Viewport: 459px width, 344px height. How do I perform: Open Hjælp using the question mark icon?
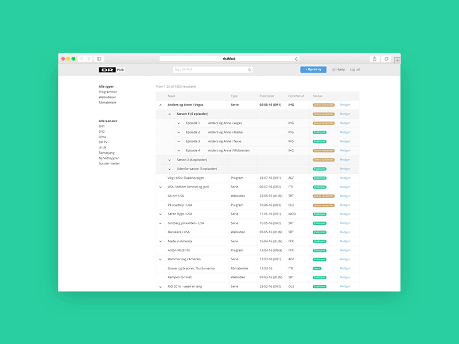point(334,69)
